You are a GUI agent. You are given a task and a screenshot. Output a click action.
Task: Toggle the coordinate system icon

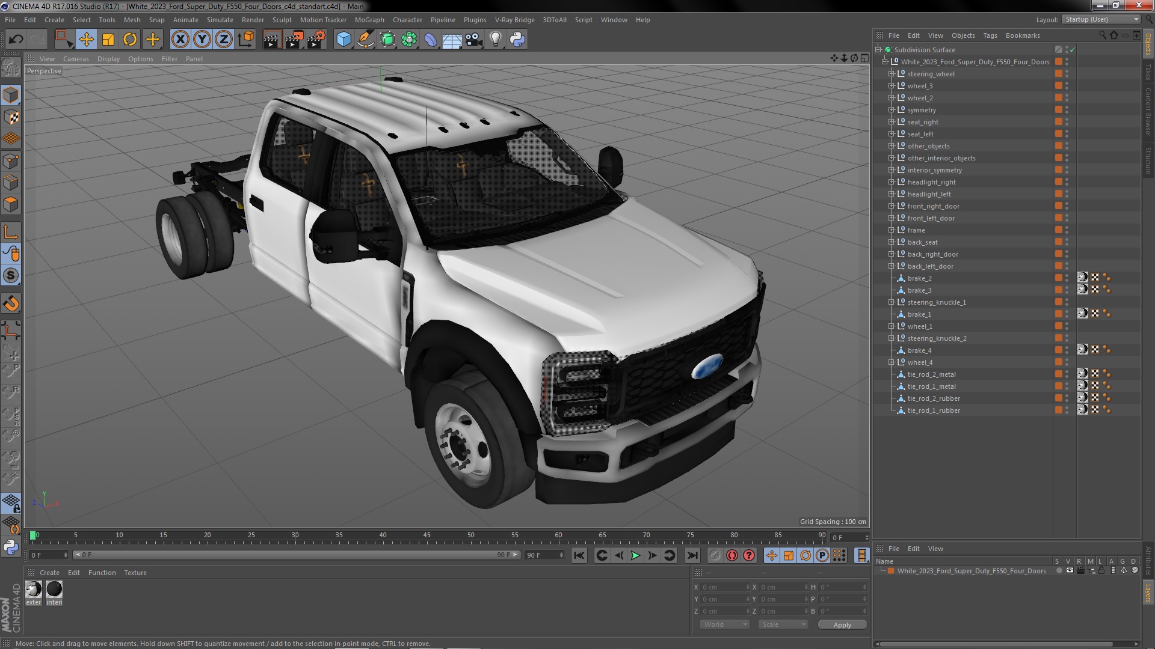point(246,40)
